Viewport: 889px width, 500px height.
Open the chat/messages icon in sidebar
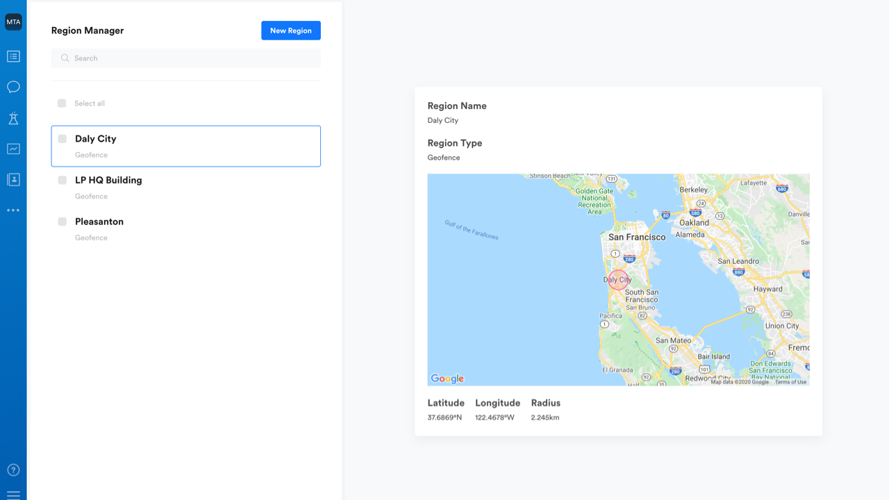click(13, 86)
